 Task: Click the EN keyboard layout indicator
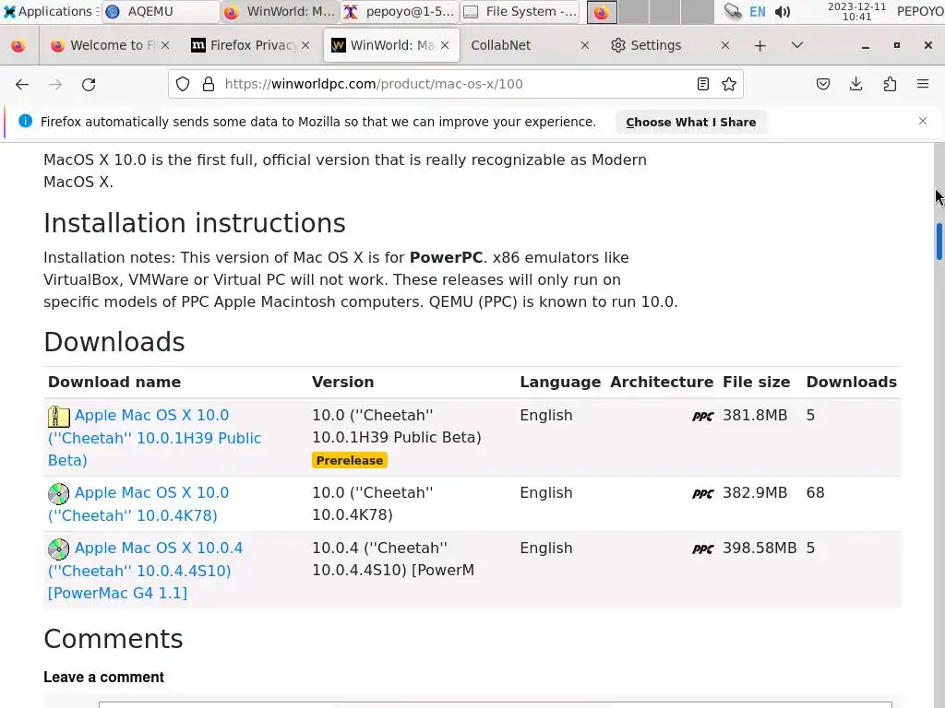click(x=758, y=11)
